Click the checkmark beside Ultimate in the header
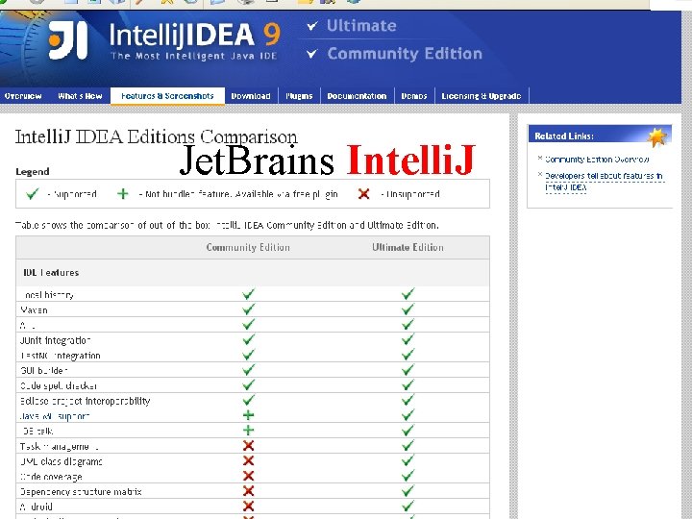This screenshot has width=692, height=519. [312, 26]
